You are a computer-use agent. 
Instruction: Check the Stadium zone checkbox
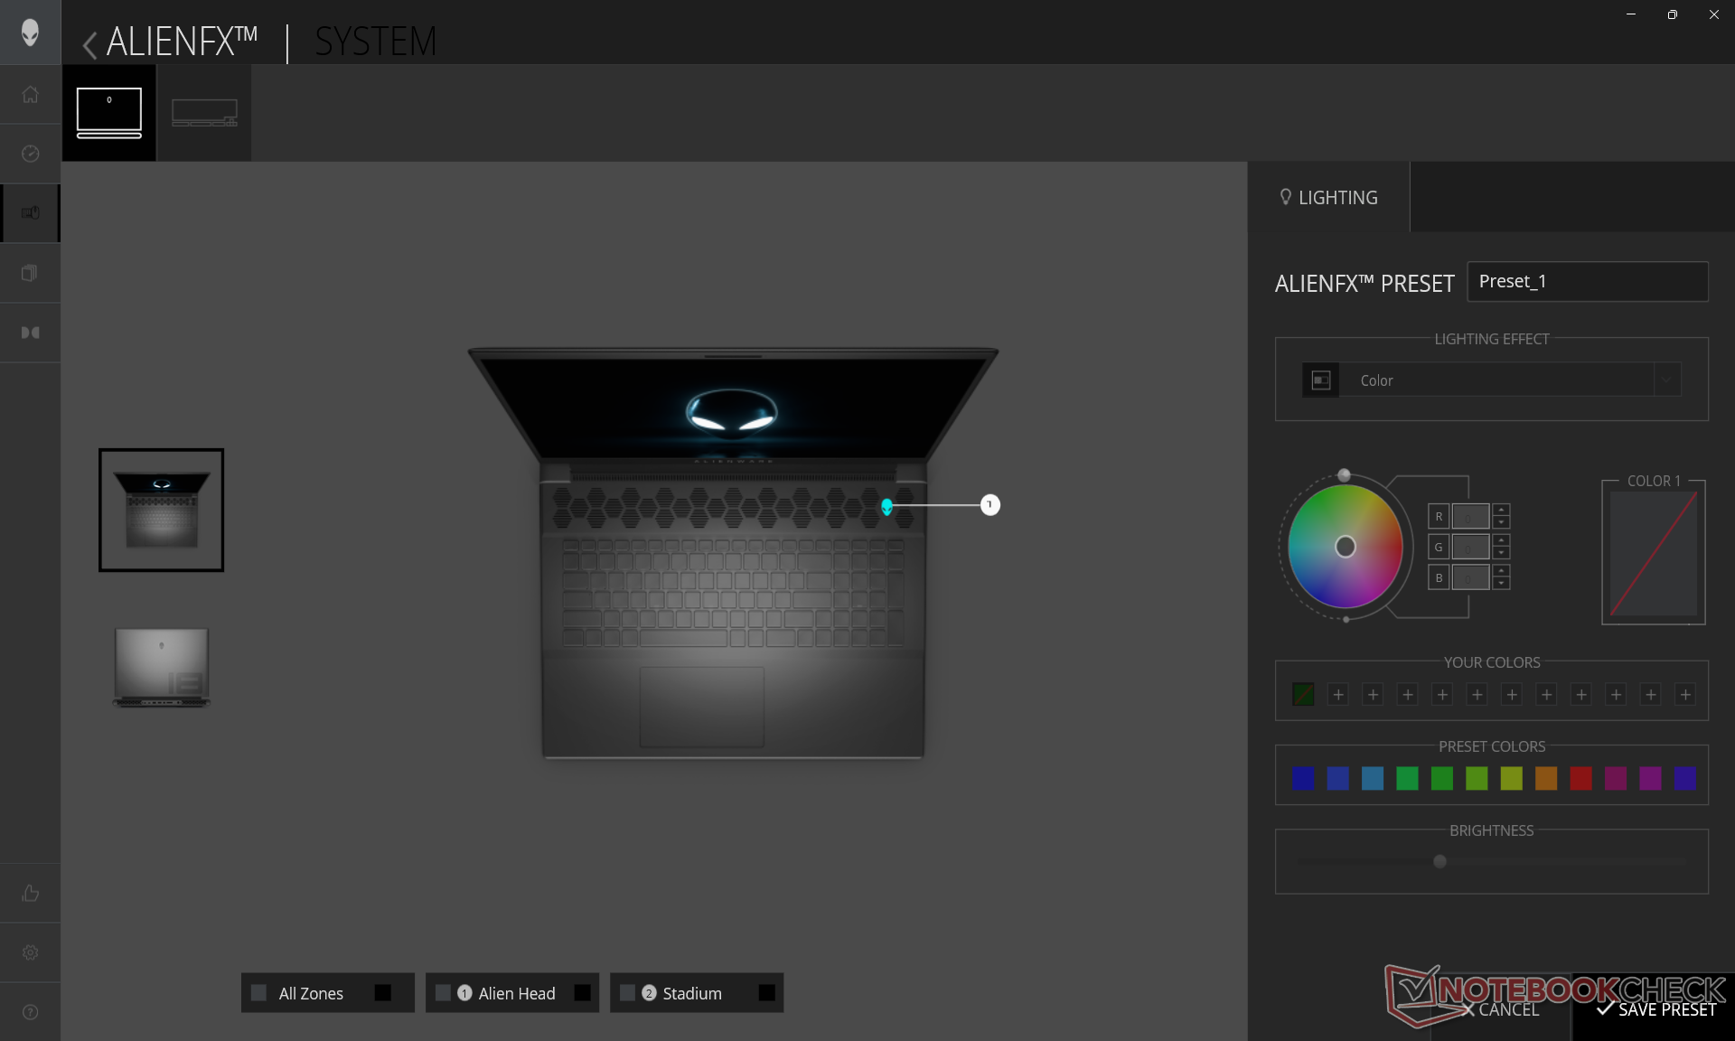[x=627, y=993]
